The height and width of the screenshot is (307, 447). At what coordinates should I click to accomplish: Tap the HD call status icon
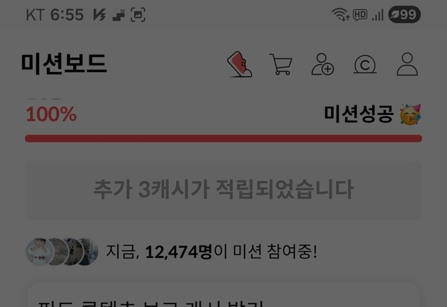pyautogui.click(x=360, y=15)
